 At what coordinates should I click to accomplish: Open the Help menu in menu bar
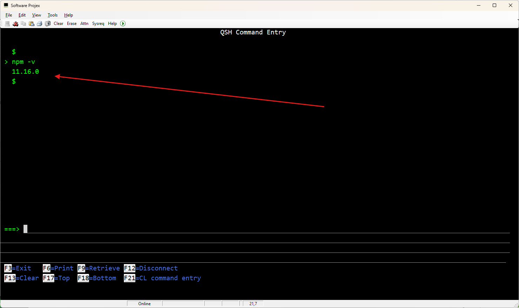68,15
